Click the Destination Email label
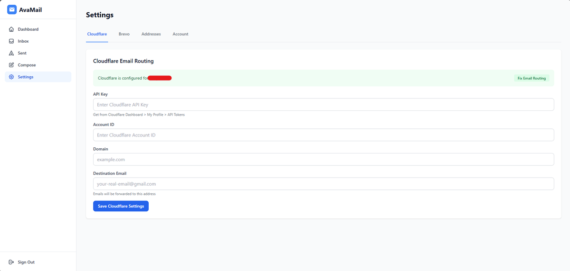This screenshot has height=271, width=570. 110,173
